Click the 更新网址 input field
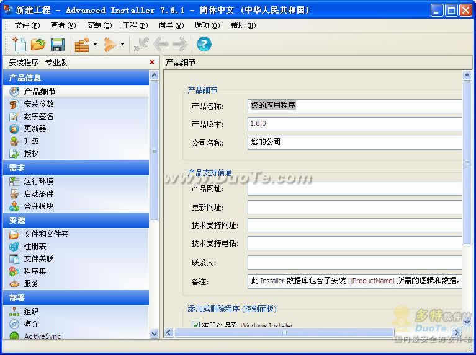 coord(354,207)
